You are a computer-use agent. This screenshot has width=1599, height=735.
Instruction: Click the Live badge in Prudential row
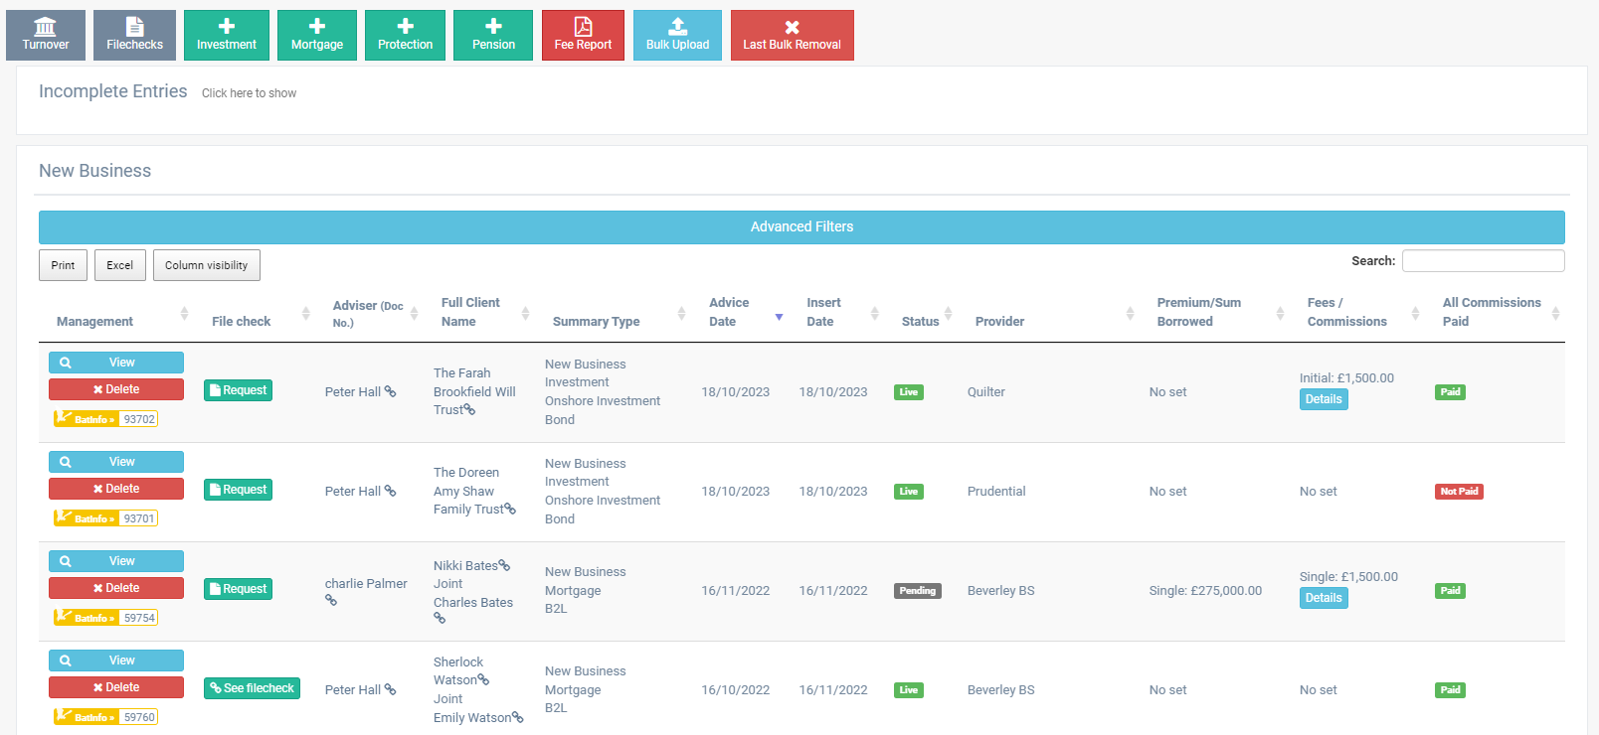(x=909, y=492)
